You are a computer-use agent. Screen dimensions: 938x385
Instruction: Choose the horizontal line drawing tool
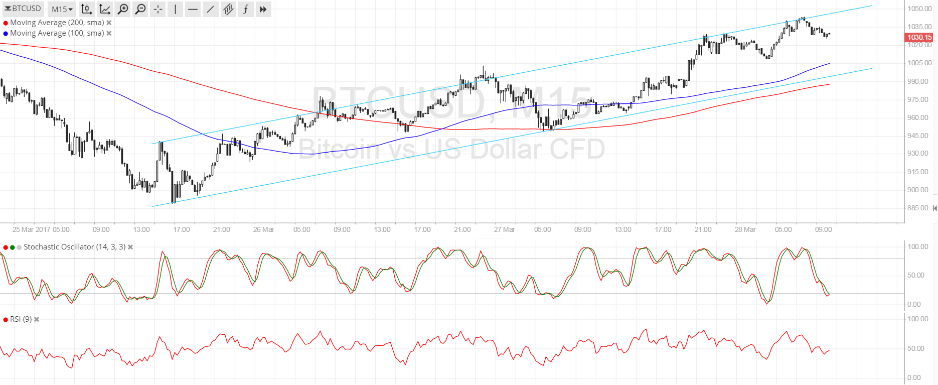193,9
